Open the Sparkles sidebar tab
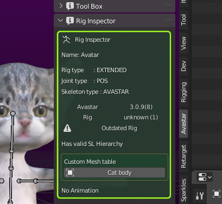The height and width of the screenshot is (204, 222). (183, 190)
